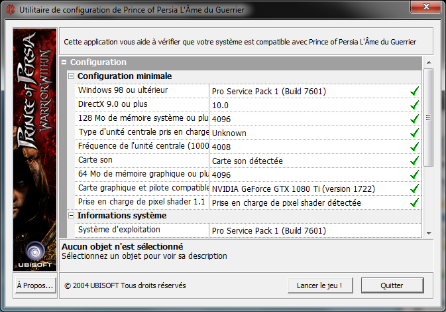Click the scrollbar down arrow
The width and height of the screenshot is (446, 312).
tap(429, 234)
